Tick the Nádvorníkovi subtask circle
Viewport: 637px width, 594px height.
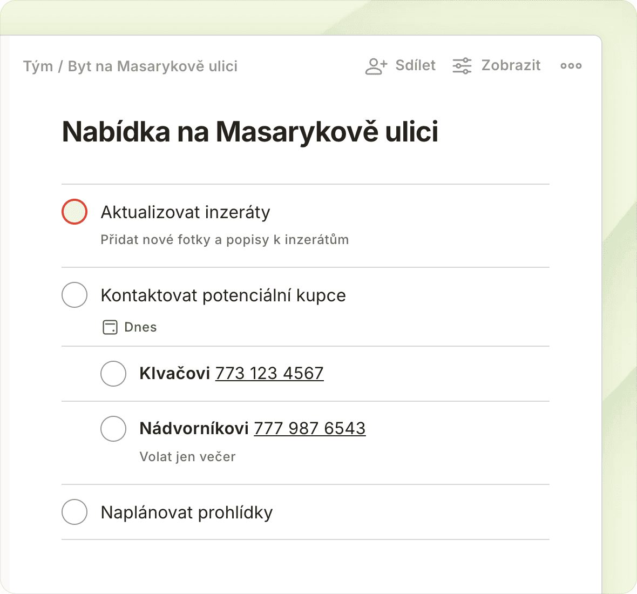click(113, 429)
